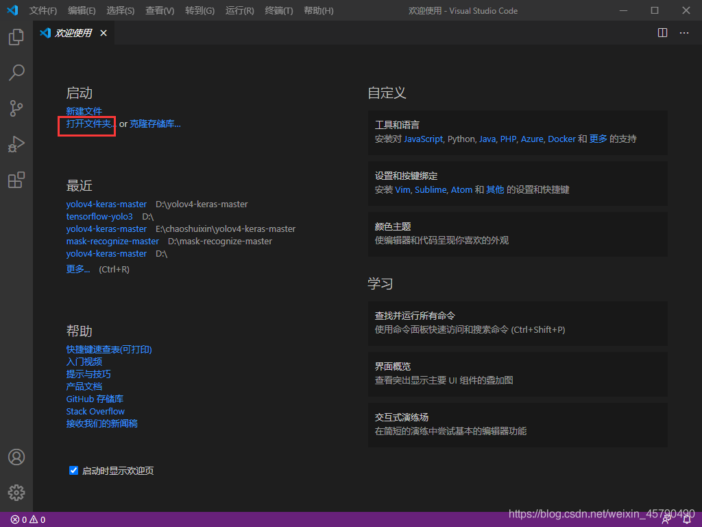Open the 编辑(E) menu
This screenshot has width=702, height=527.
82,11
